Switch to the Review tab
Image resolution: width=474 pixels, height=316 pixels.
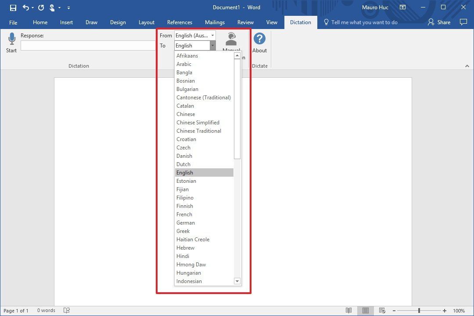[x=245, y=22]
